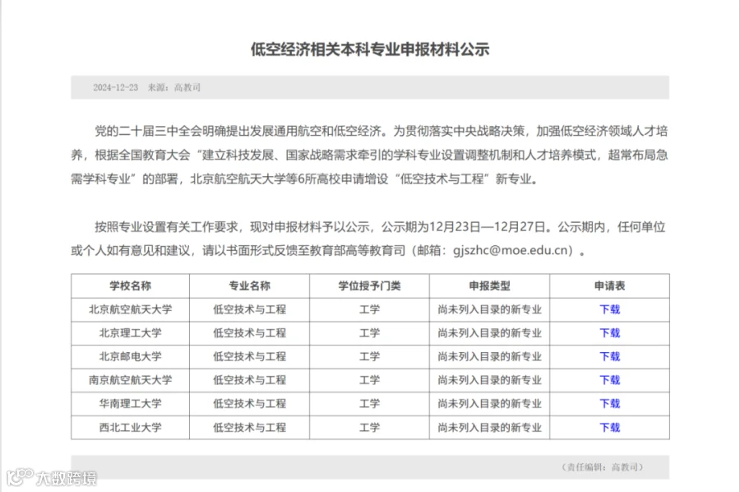
Task: Select the 南京航空航天大学 table cell
Action: pos(130,381)
